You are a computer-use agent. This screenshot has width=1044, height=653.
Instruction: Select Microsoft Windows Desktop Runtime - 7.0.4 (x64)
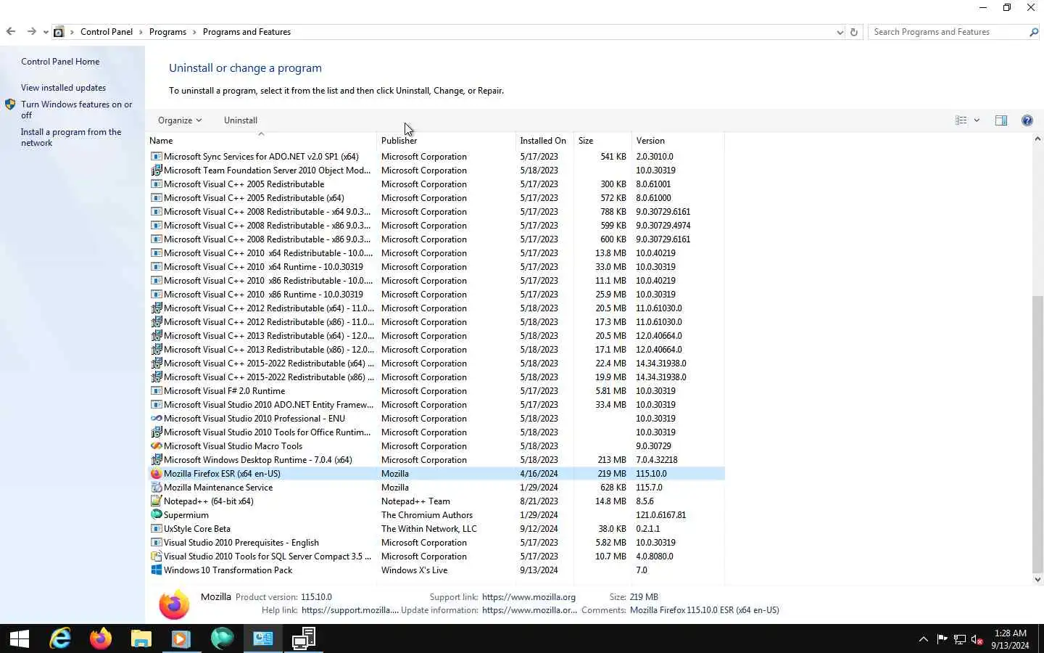click(x=436, y=460)
